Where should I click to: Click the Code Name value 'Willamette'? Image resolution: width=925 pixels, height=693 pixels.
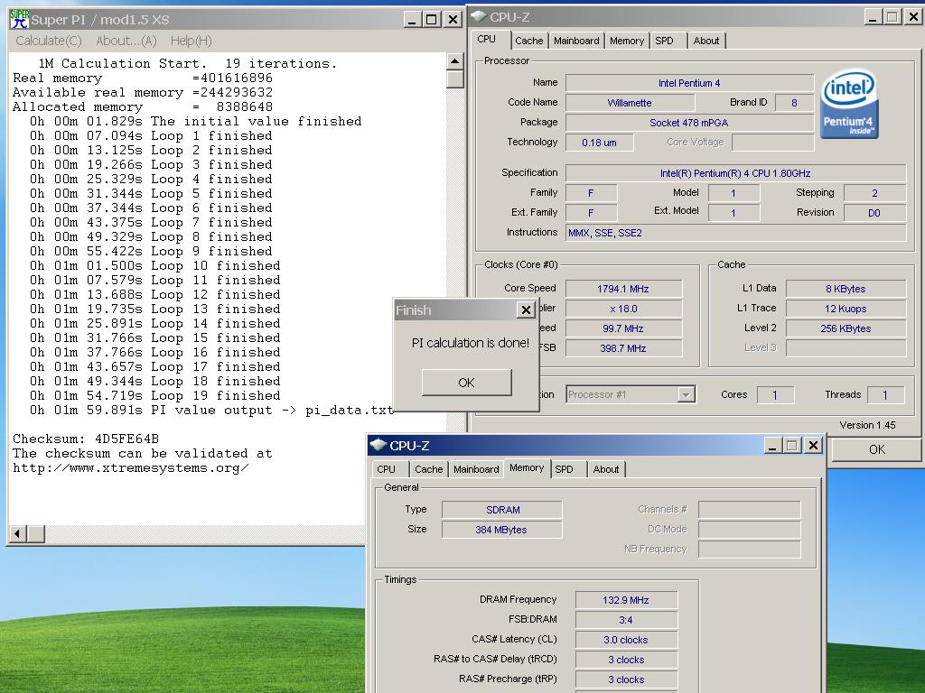630,103
